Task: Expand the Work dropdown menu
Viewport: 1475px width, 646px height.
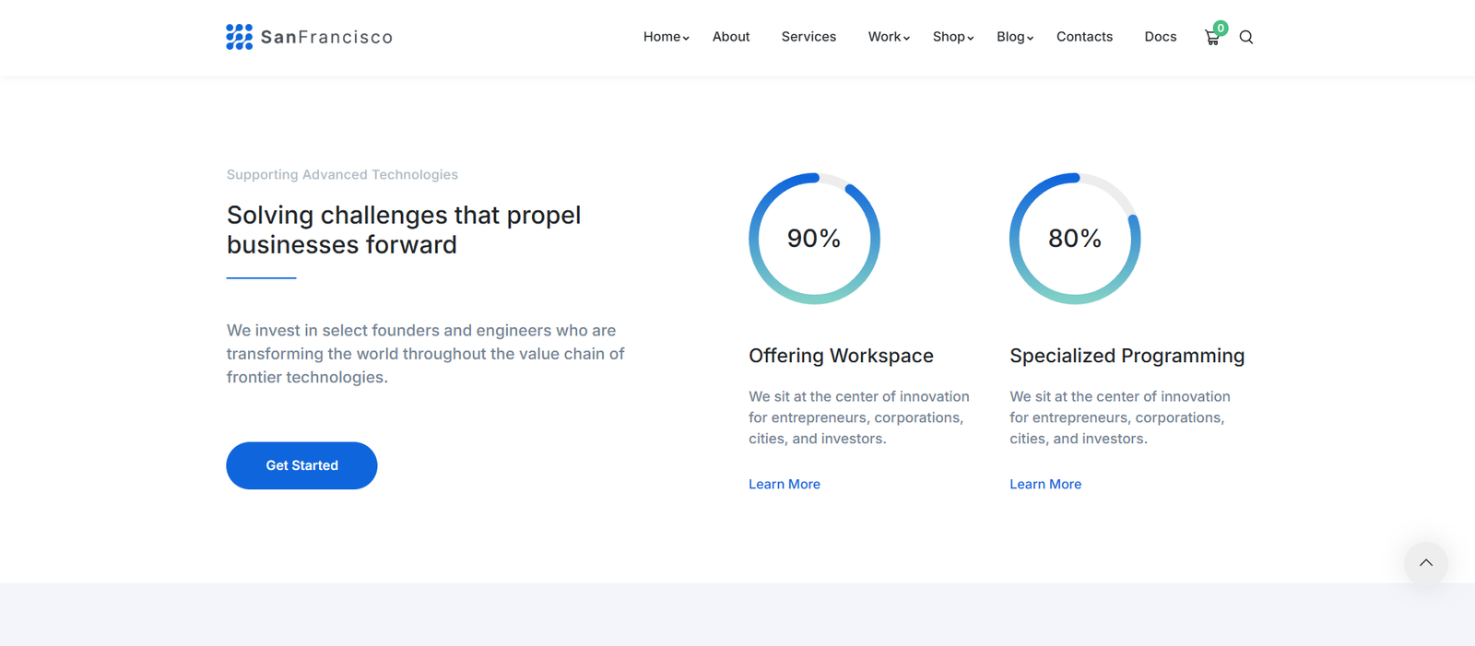Action: pos(889,37)
